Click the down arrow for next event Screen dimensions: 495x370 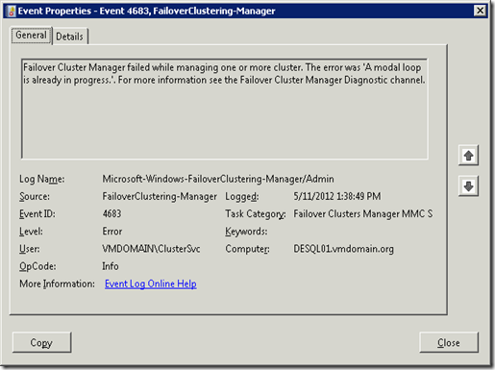point(468,186)
